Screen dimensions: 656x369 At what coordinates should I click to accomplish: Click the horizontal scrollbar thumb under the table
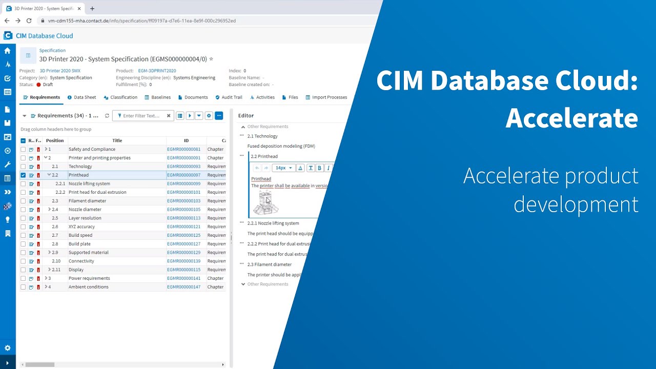tap(40, 365)
